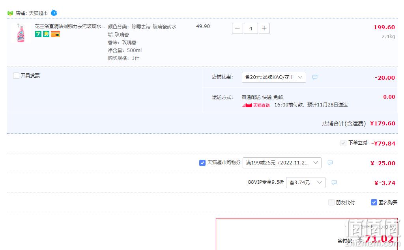Click the green 7-day return badge
The width and height of the screenshot is (404, 250).
click(x=38, y=34)
